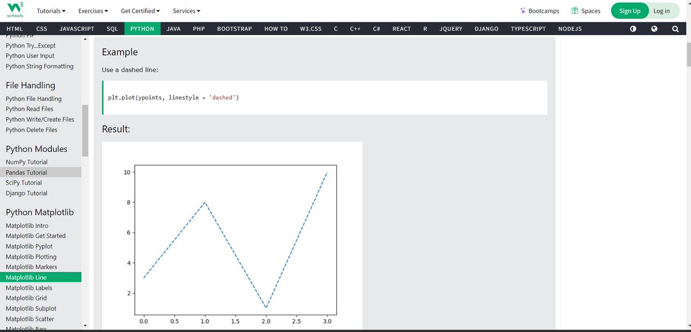Open Spaces from the top bar

coord(586,11)
